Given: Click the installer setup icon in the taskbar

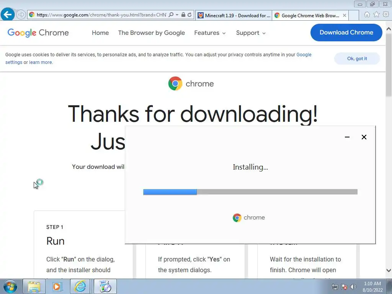Looking at the screenshot, I should click(105, 286).
